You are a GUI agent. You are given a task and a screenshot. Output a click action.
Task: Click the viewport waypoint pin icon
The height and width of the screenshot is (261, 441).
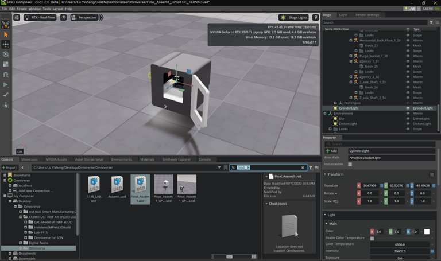(x=316, y=17)
